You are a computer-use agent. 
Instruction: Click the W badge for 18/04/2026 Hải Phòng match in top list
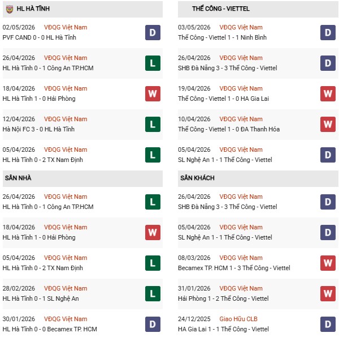153,94
